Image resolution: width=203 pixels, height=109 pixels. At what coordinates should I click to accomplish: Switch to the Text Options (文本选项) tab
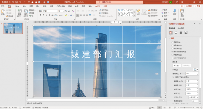181,28
